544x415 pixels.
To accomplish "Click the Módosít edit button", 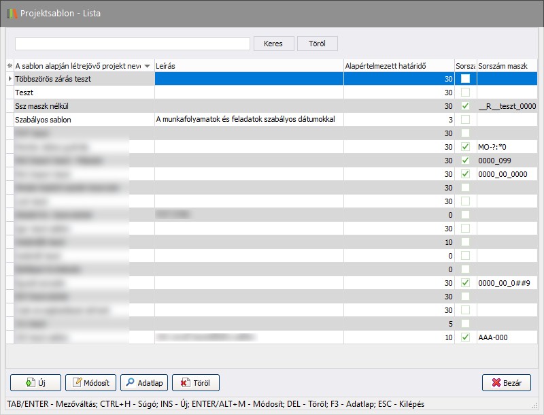I will [91, 382].
